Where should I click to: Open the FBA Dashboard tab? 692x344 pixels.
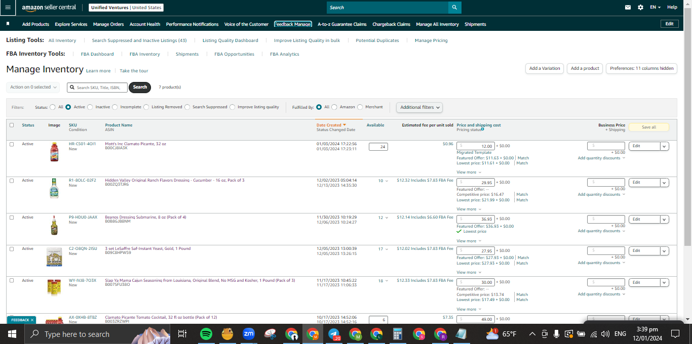[97, 54]
